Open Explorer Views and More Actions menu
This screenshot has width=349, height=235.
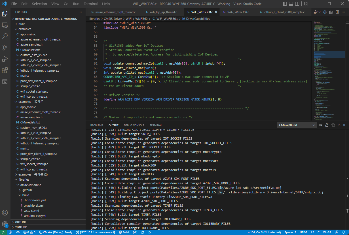80,12
